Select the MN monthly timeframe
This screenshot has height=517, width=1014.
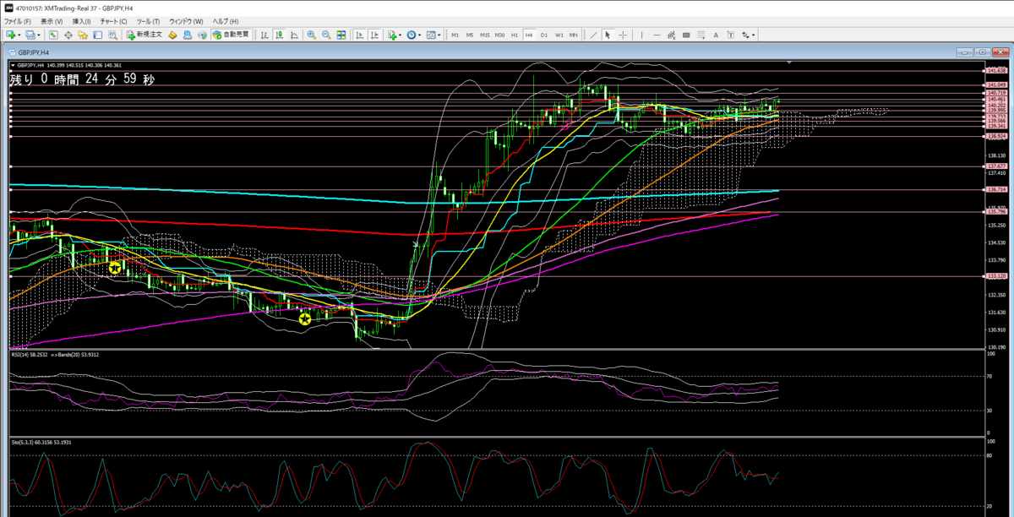click(x=574, y=35)
